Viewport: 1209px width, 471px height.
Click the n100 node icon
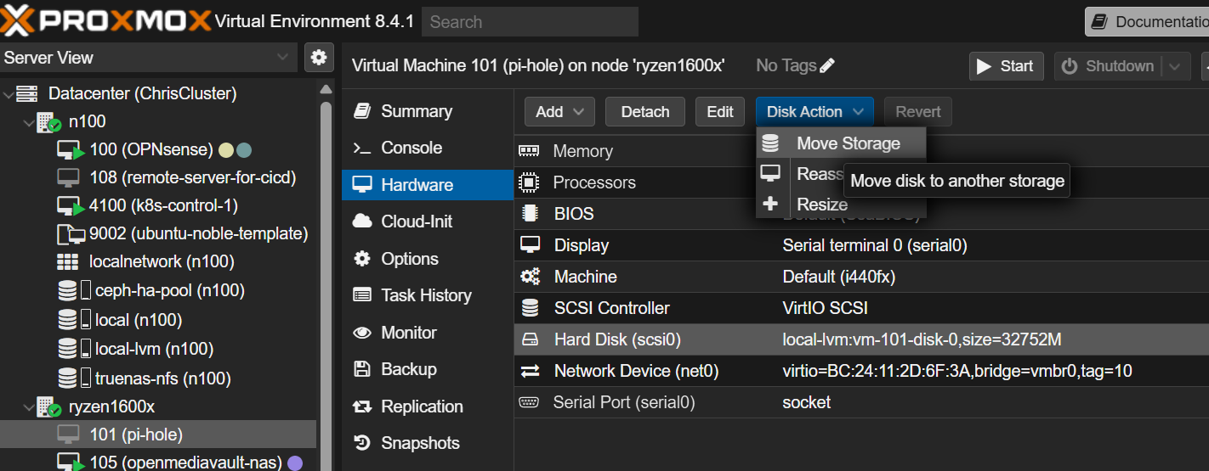click(x=48, y=122)
